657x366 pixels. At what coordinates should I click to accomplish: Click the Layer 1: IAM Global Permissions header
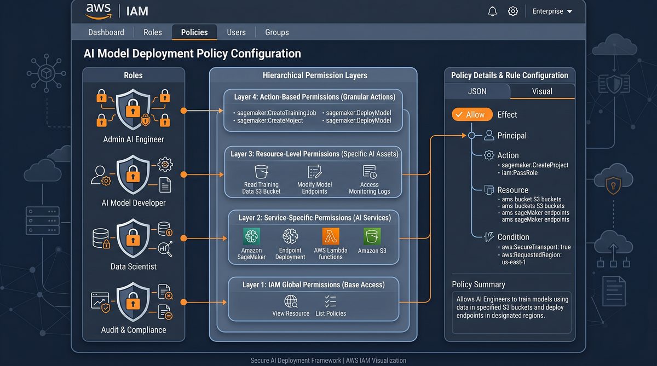tap(314, 284)
